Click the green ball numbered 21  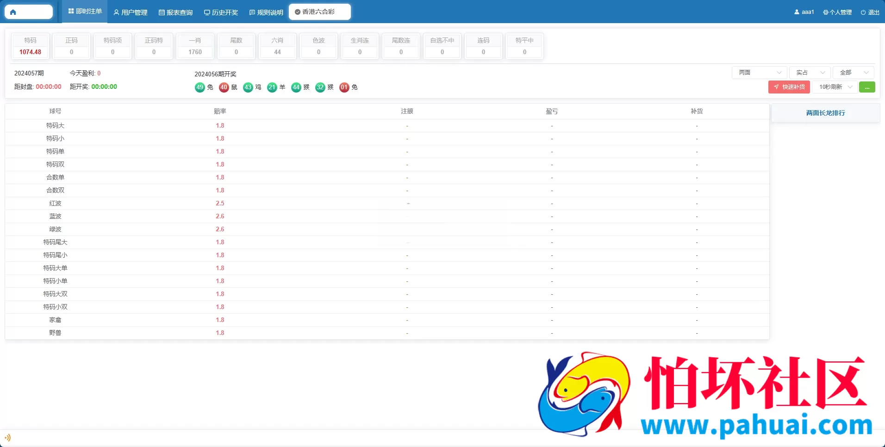point(272,87)
